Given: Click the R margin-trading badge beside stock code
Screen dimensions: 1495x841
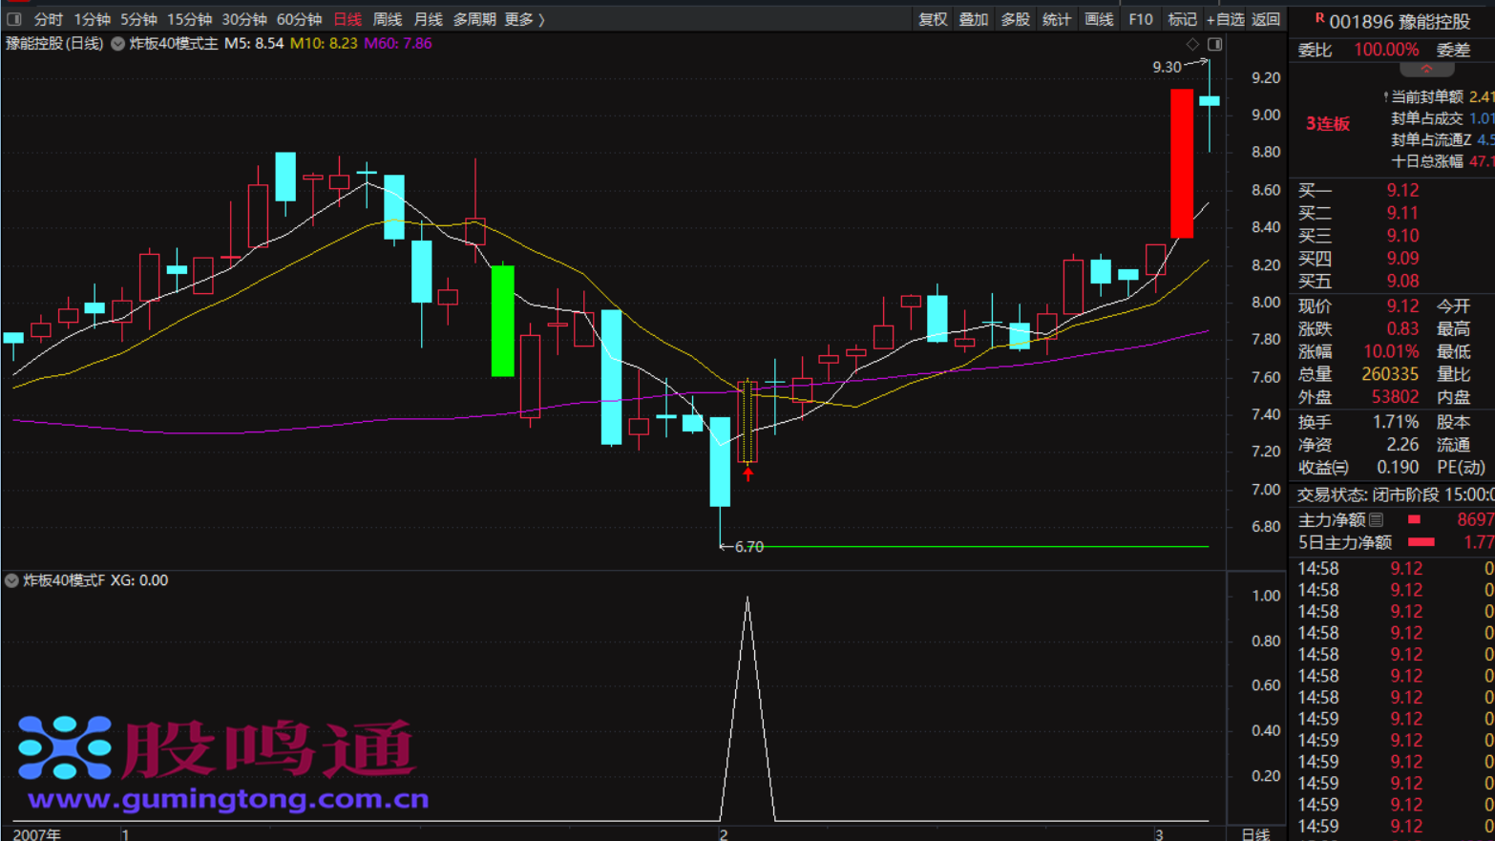Looking at the screenshot, I should (1318, 18).
